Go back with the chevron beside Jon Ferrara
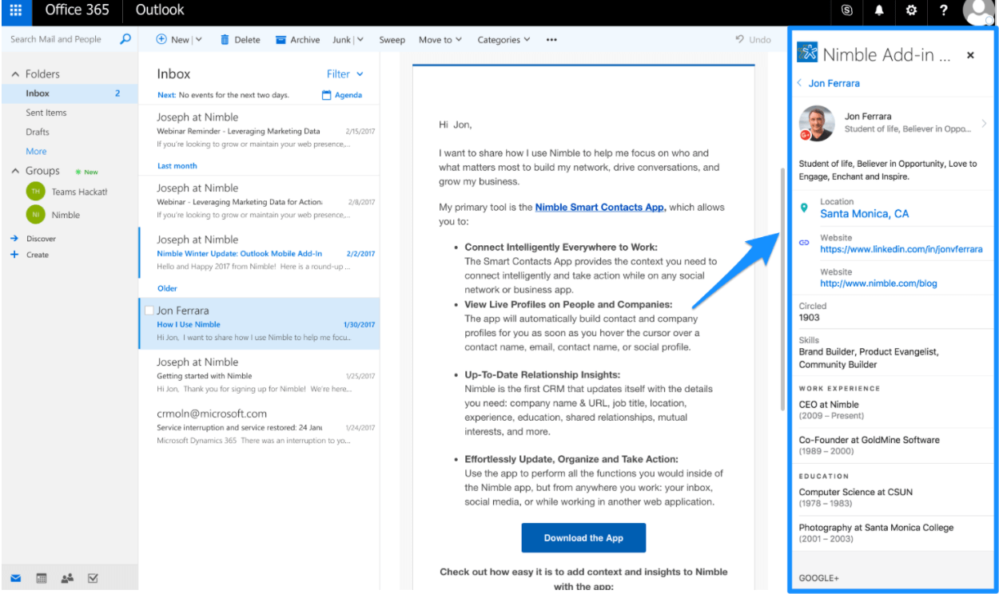Screen dimensions: 999x594 click(799, 83)
